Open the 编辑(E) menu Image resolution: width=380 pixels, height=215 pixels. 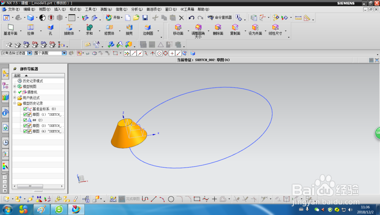[x=29, y=9]
